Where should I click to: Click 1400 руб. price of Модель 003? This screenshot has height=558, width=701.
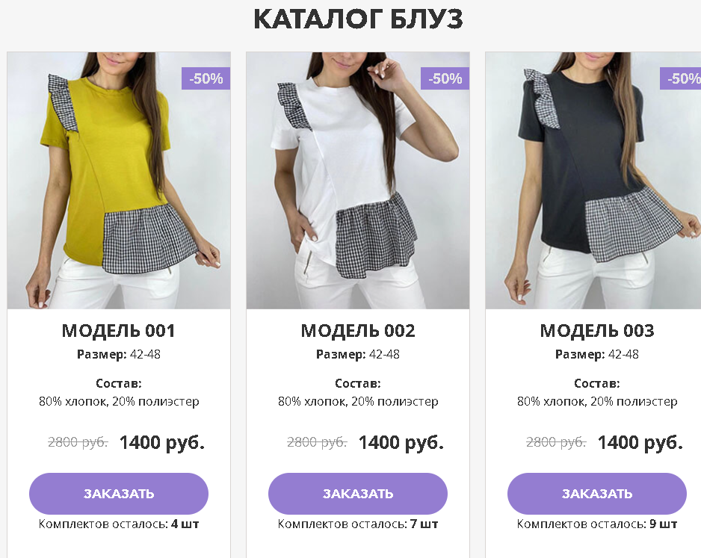pyautogui.click(x=640, y=443)
